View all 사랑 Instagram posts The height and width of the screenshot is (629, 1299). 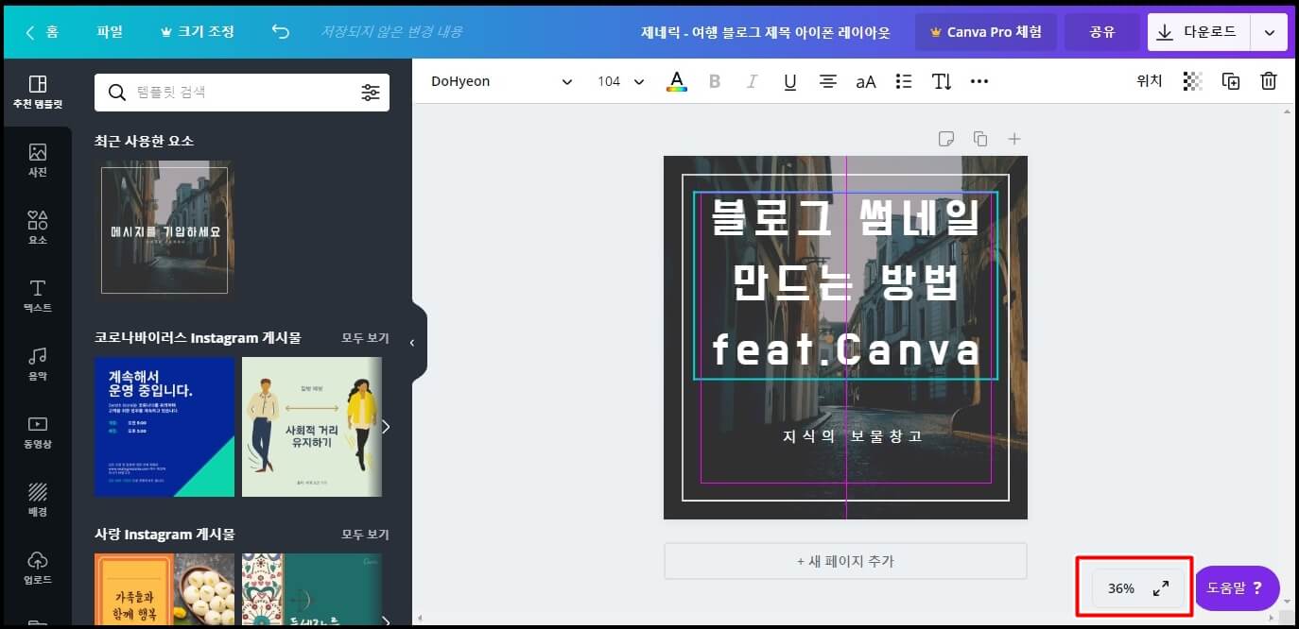click(x=365, y=535)
